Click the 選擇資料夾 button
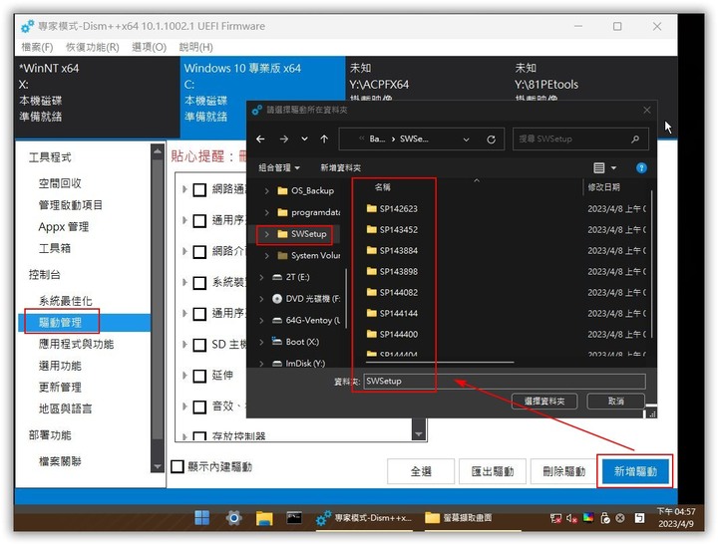The width and height of the screenshot is (718, 545). pos(544,402)
